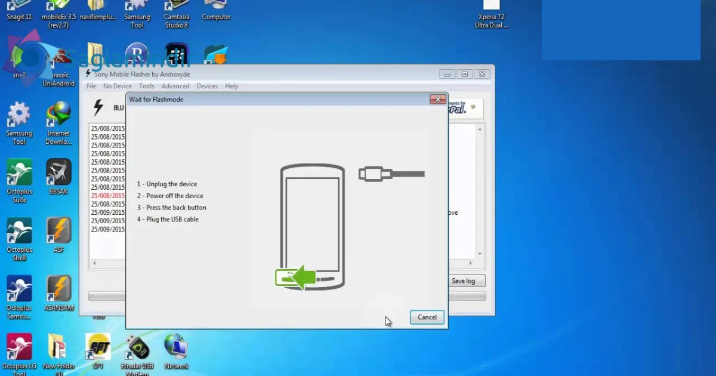This screenshot has width=716, height=376.
Task: Open the Computer desktop icon
Action: pyautogui.click(x=216, y=11)
